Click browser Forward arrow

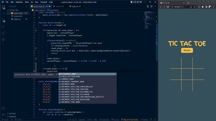164,7
